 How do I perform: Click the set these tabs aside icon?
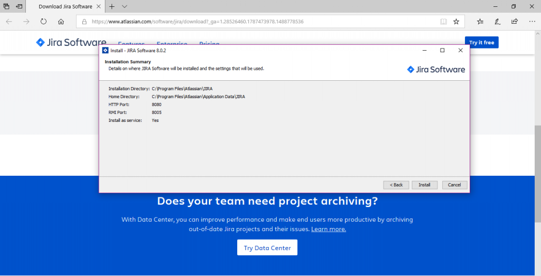click(20, 6)
